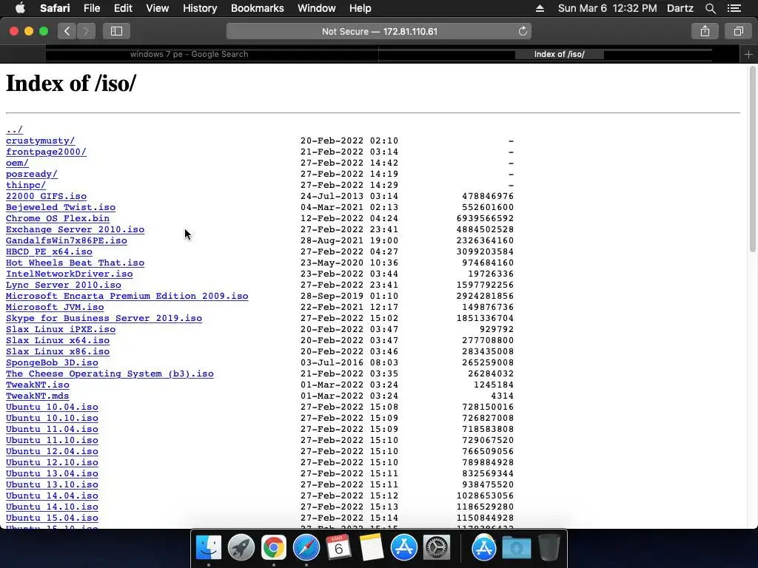Add a new tab with plus button
The width and height of the screenshot is (758, 568).
pos(748,54)
